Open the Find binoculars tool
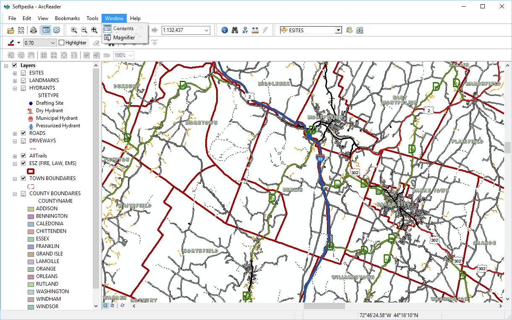This screenshot has height=320, width=512. (235, 30)
